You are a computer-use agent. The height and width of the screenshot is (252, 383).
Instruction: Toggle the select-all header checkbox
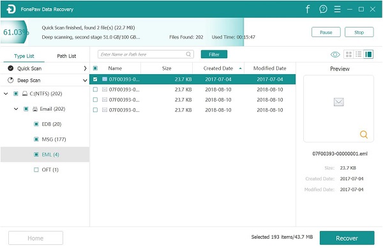coord(95,68)
